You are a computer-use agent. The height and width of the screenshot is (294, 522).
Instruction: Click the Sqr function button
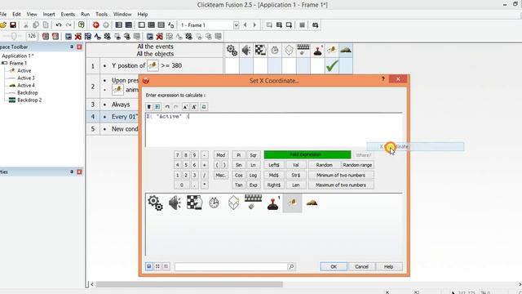coord(253,155)
